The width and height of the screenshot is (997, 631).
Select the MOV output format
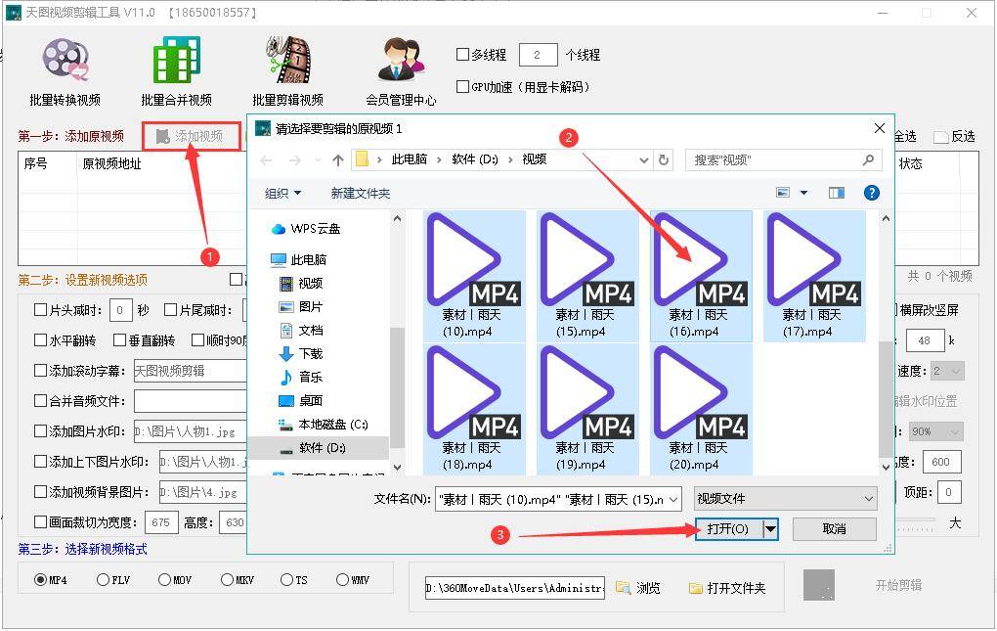point(164,579)
